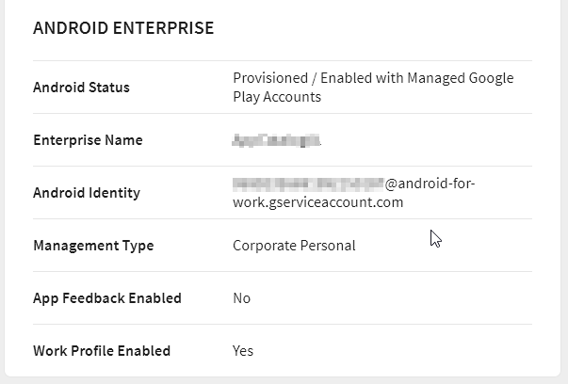Select the Enterprise Name row label
This screenshot has height=384, width=568.
pyautogui.click(x=88, y=140)
